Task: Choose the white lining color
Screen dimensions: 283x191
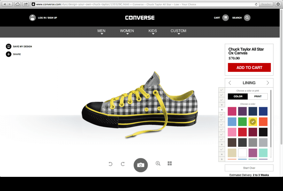Action: tap(242, 153)
